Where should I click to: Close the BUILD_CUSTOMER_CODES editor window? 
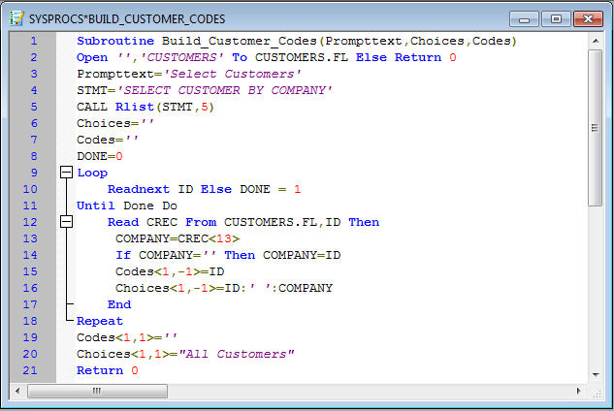pyautogui.click(x=588, y=19)
